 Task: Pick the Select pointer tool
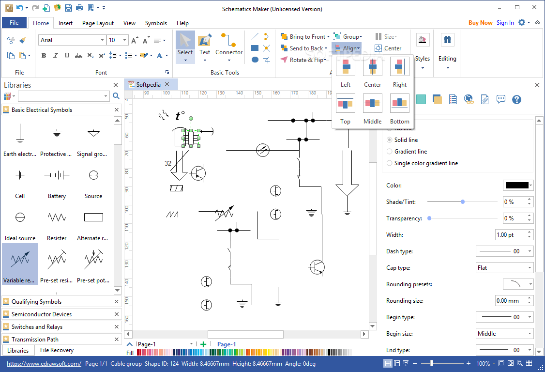coord(185,46)
